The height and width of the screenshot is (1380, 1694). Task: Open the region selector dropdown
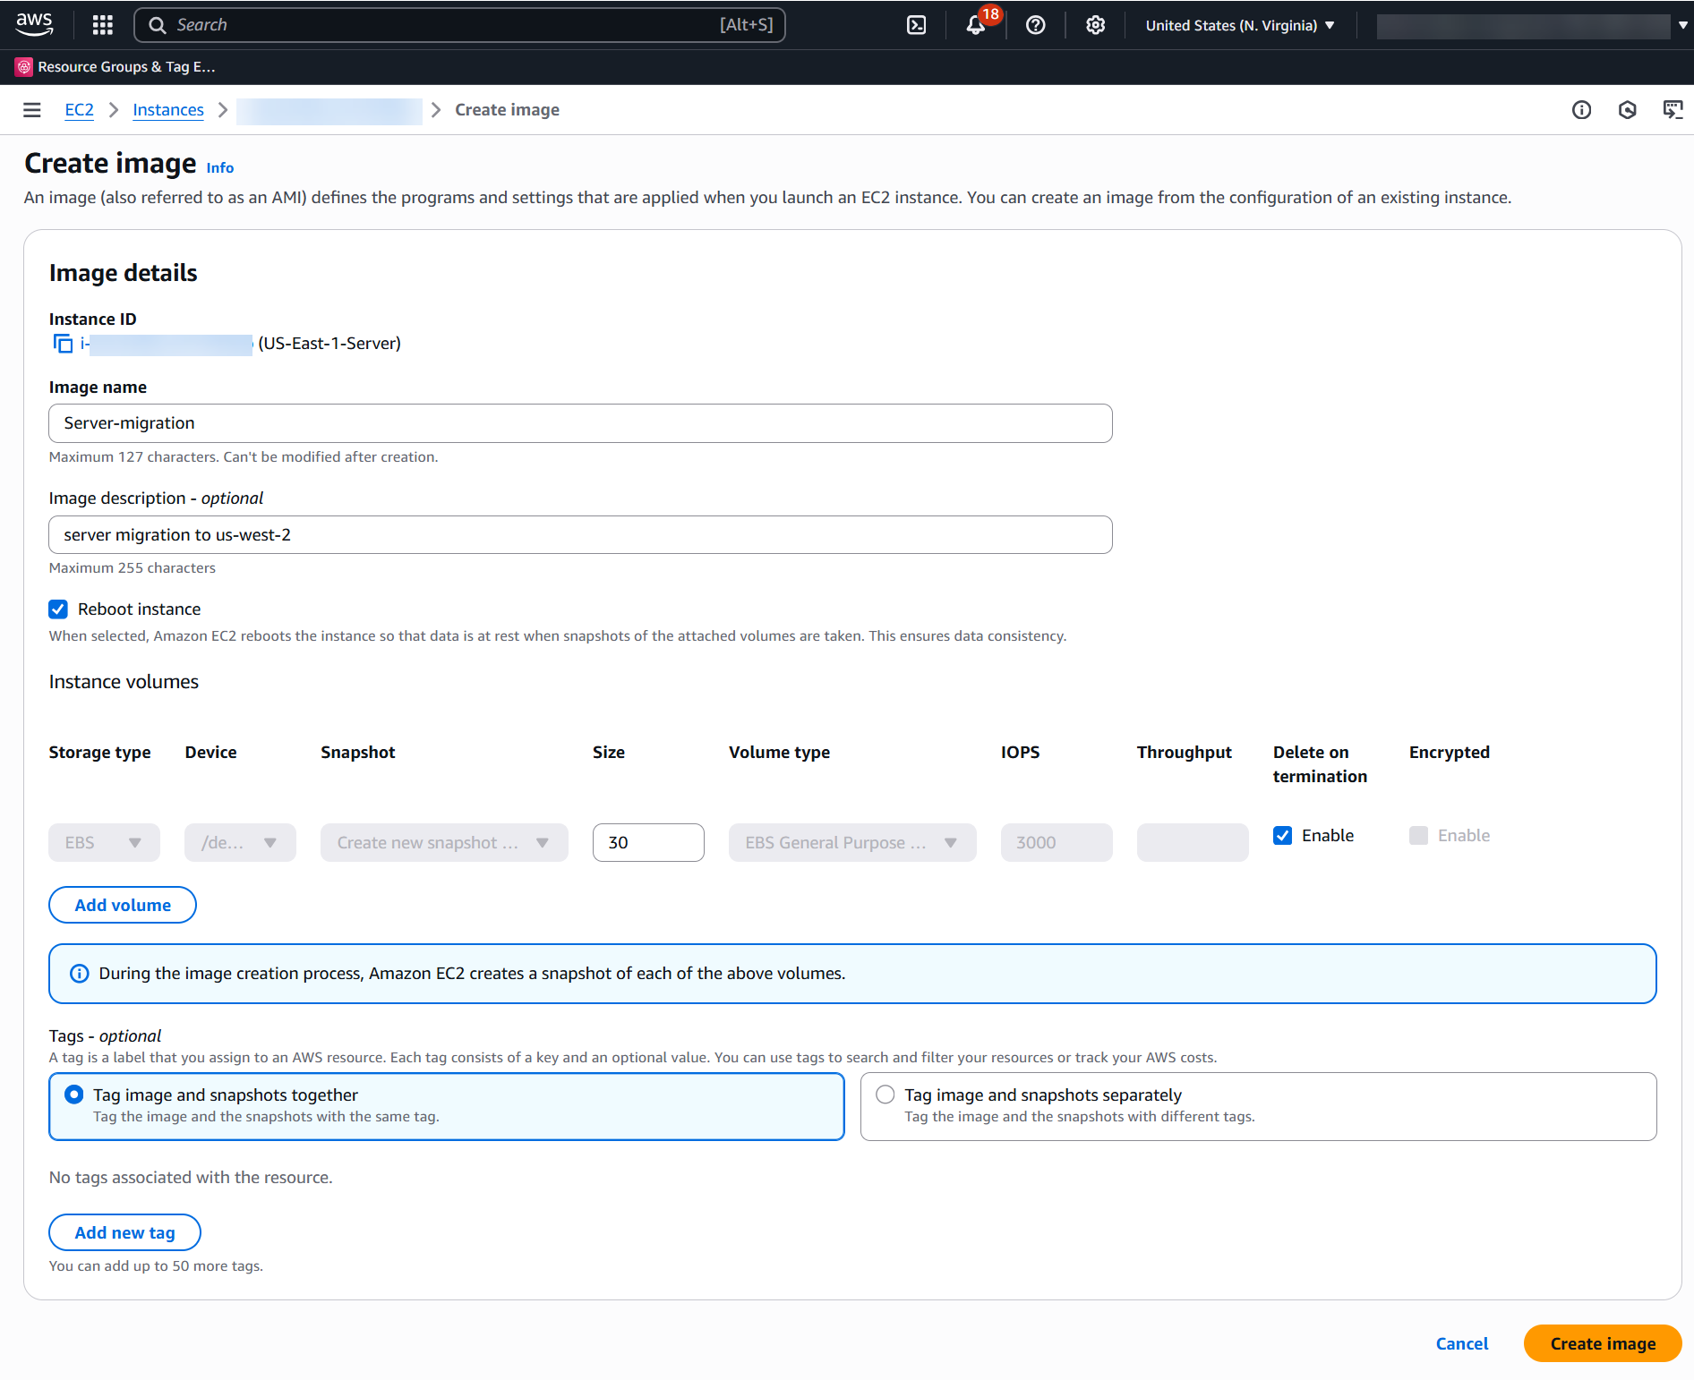point(1240,25)
